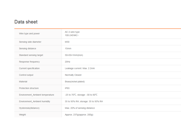Screen dimensions: 181x136
Task: Select the "Standard sensing target" label
Action: pos(31,55)
